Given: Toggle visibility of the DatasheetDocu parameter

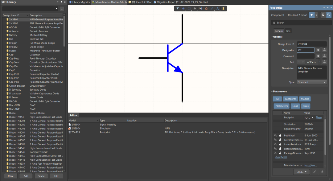Looking at the screenshot, I should point(275,149).
